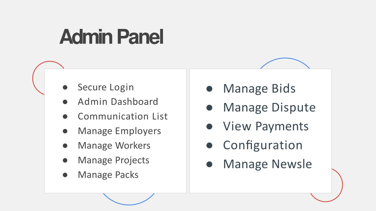The height and width of the screenshot is (211, 376).
Task: Click bullet point beside Secure Login
Action: point(65,87)
